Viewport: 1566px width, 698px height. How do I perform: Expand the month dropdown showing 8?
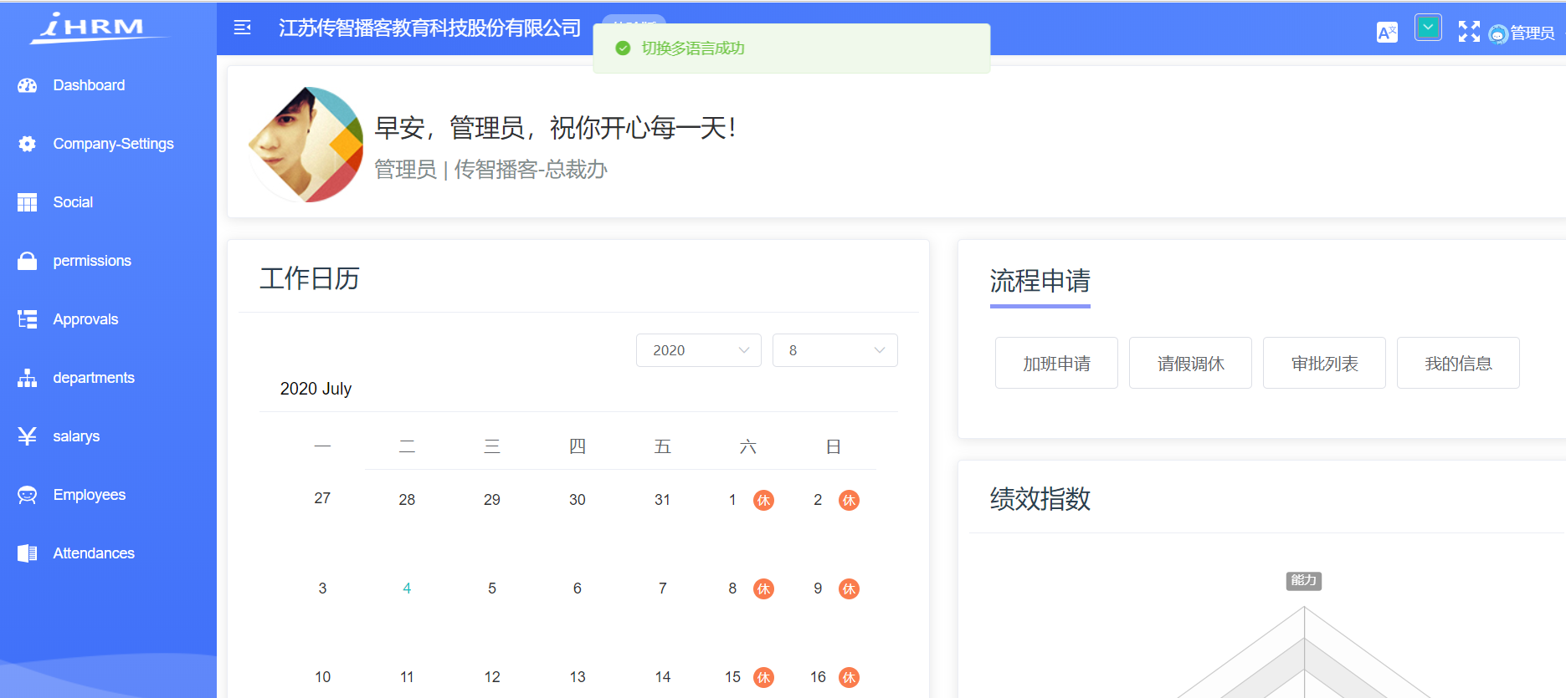[834, 350]
